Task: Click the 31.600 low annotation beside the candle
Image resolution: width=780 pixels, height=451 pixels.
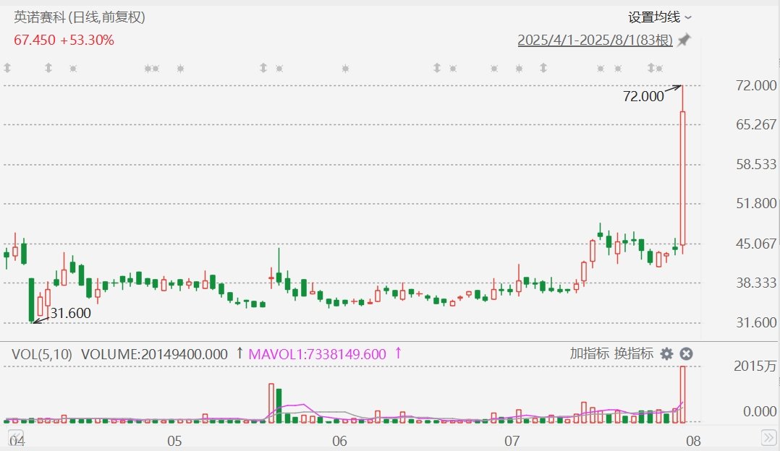Action: (71, 313)
